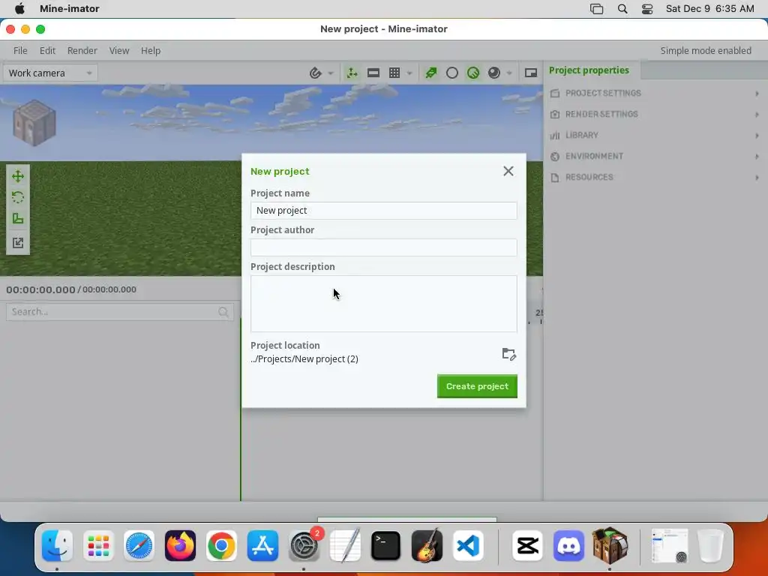Select the Scale tool

pyautogui.click(x=18, y=218)
